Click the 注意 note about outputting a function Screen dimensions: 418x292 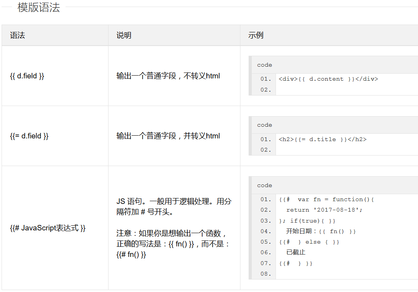point(173,244)
